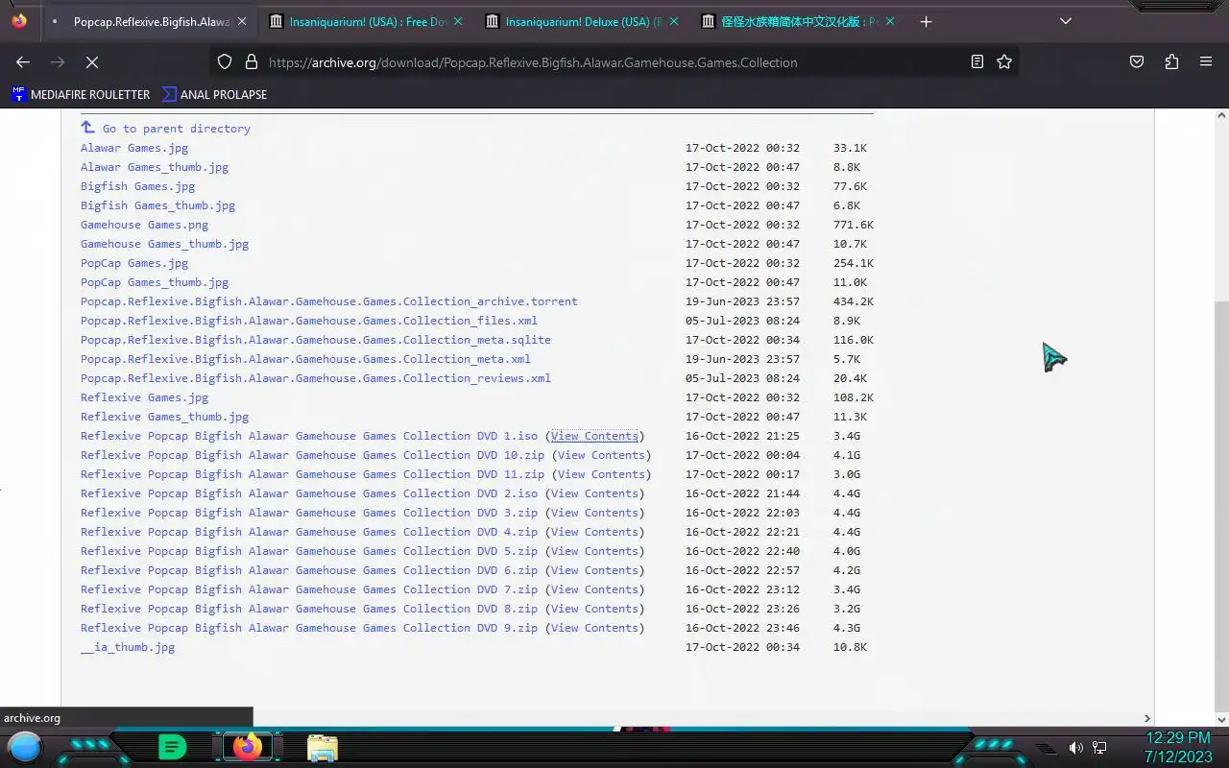Download Collection DVD 11.zip
1229x768 pixels.
coord(312,474)
